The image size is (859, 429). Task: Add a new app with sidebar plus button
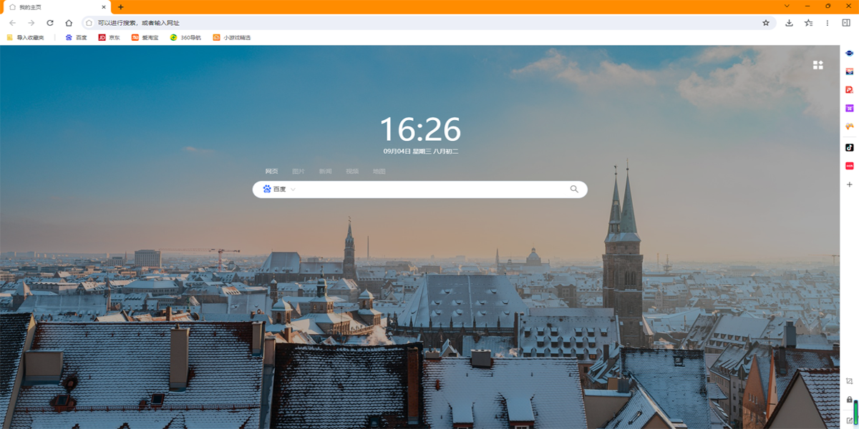(x=850, y=184)
